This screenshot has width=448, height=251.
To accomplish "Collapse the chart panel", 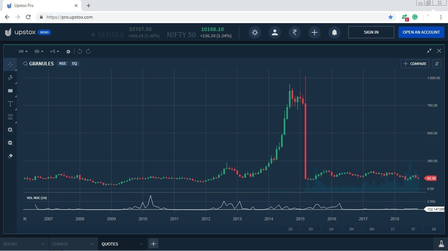I will coord(429,51).
